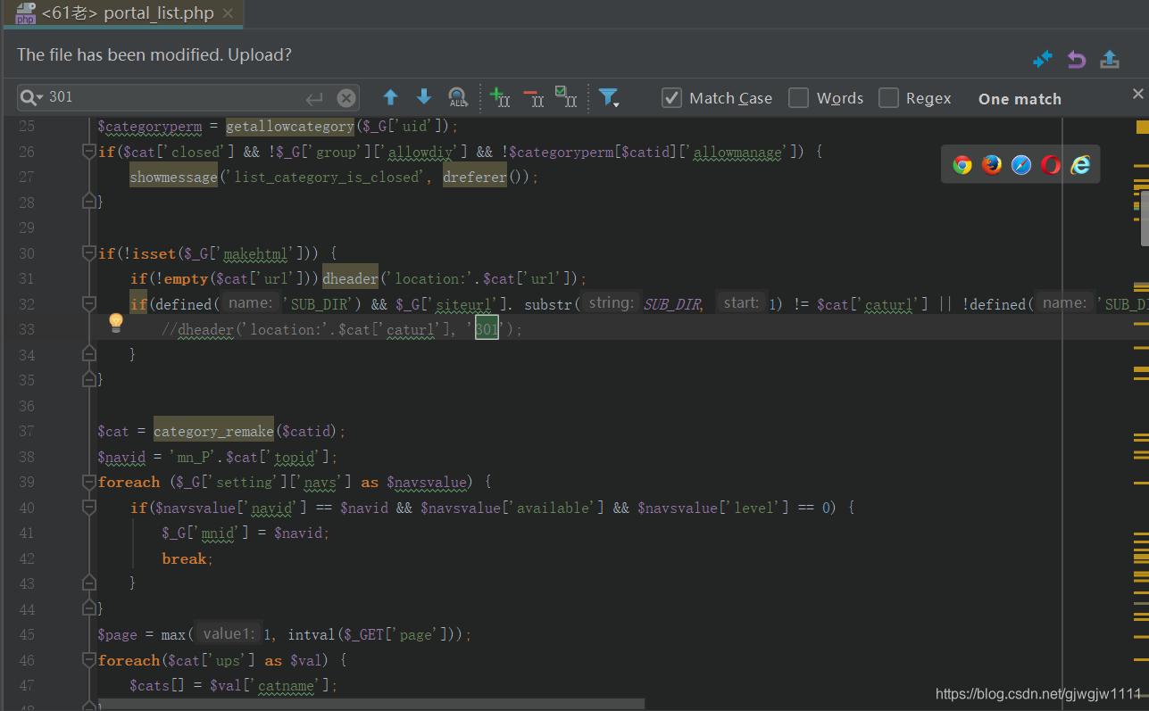Click the Select All Occurrences icon
Image resolution: width=1149 pixels, height=711 pixels.
pos(457,97)
